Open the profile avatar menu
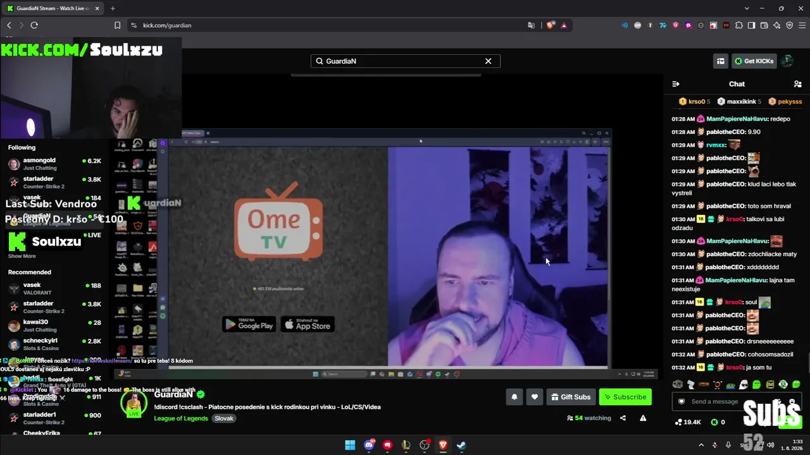 click(x=787, y=61)
